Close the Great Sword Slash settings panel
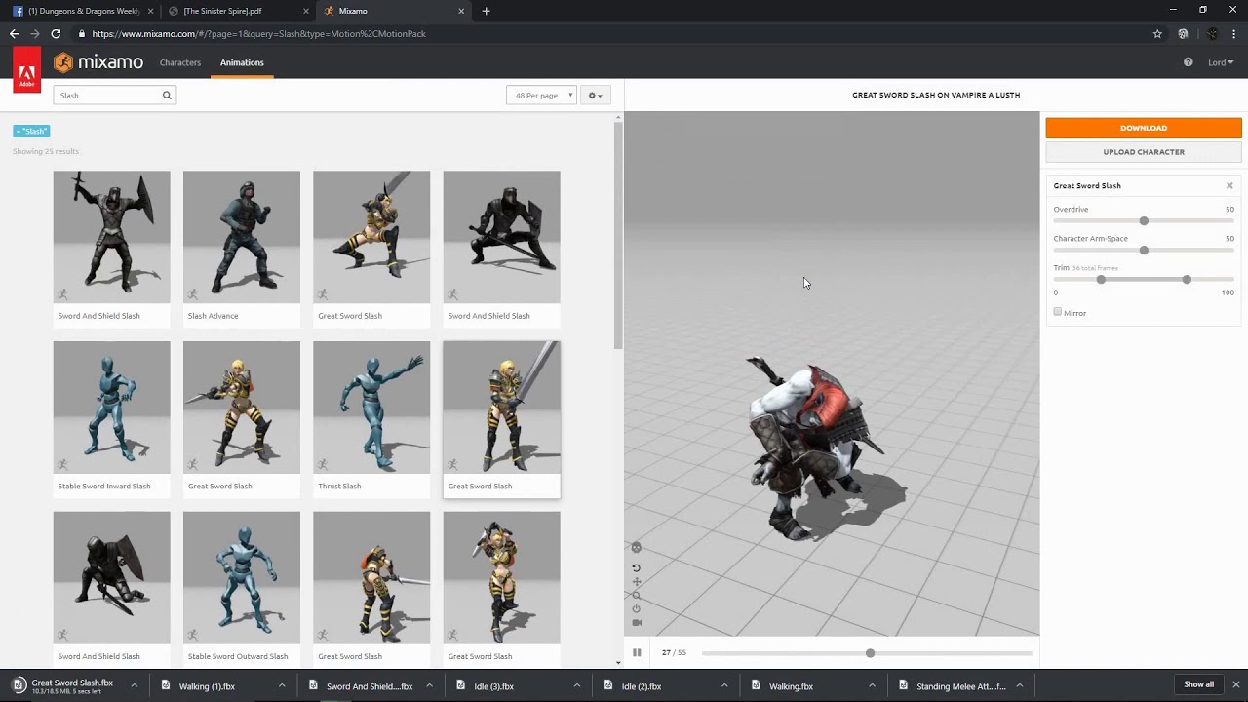1248x702 pixels. click(1229, 185)
